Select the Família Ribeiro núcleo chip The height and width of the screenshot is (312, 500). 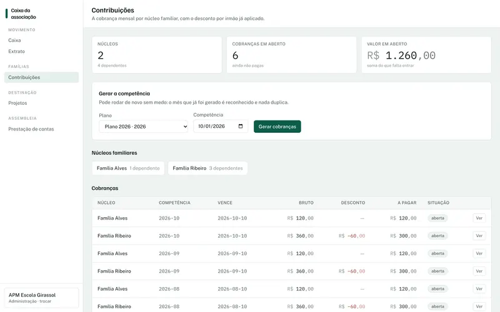(207, 168)
